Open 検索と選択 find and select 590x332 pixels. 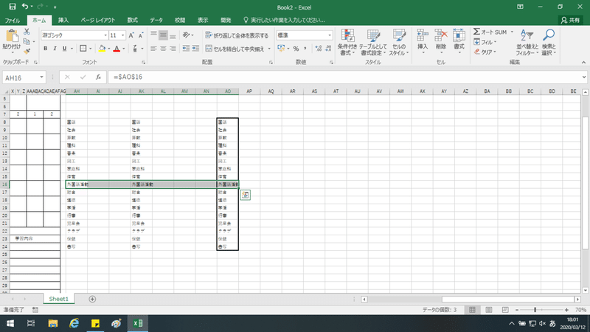pos(549,43)
